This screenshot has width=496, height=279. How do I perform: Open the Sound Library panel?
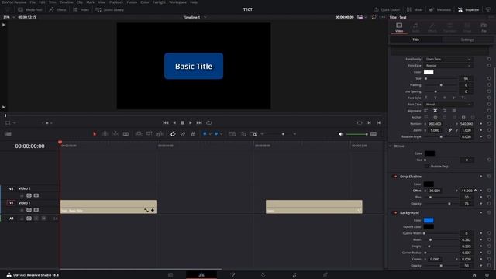pos(109,10)
